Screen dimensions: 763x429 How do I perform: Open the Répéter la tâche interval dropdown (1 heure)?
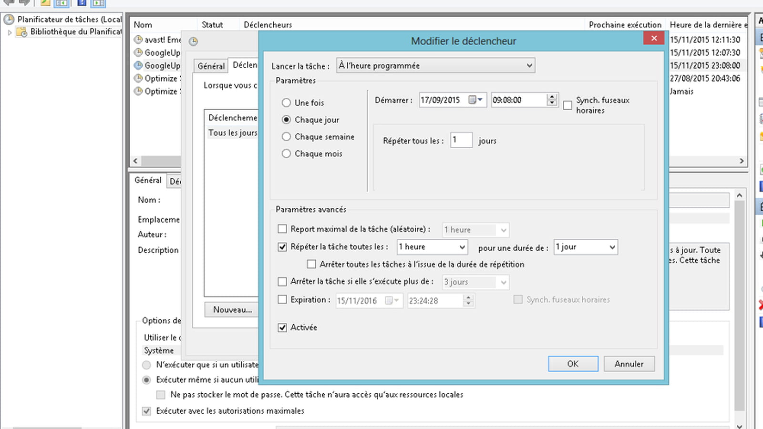coord(432,247)
